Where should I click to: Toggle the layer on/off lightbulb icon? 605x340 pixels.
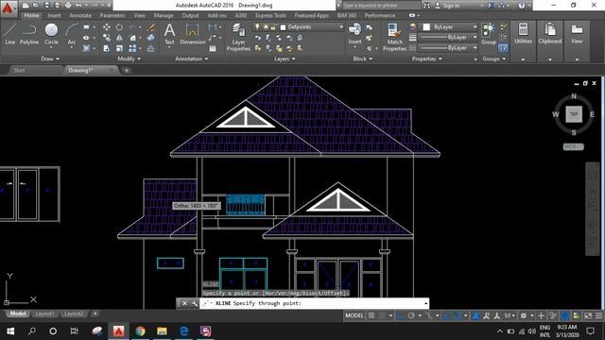click(257, 26)
